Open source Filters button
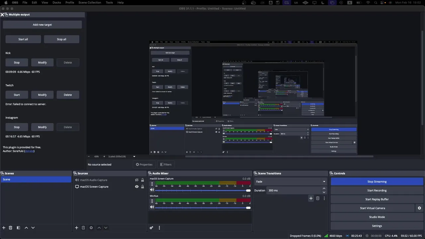 pyautogui.click(x=166, y=165)
